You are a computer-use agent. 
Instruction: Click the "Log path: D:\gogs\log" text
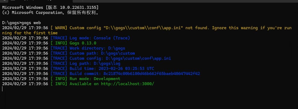pyautogui.click(x=95, y=63)
